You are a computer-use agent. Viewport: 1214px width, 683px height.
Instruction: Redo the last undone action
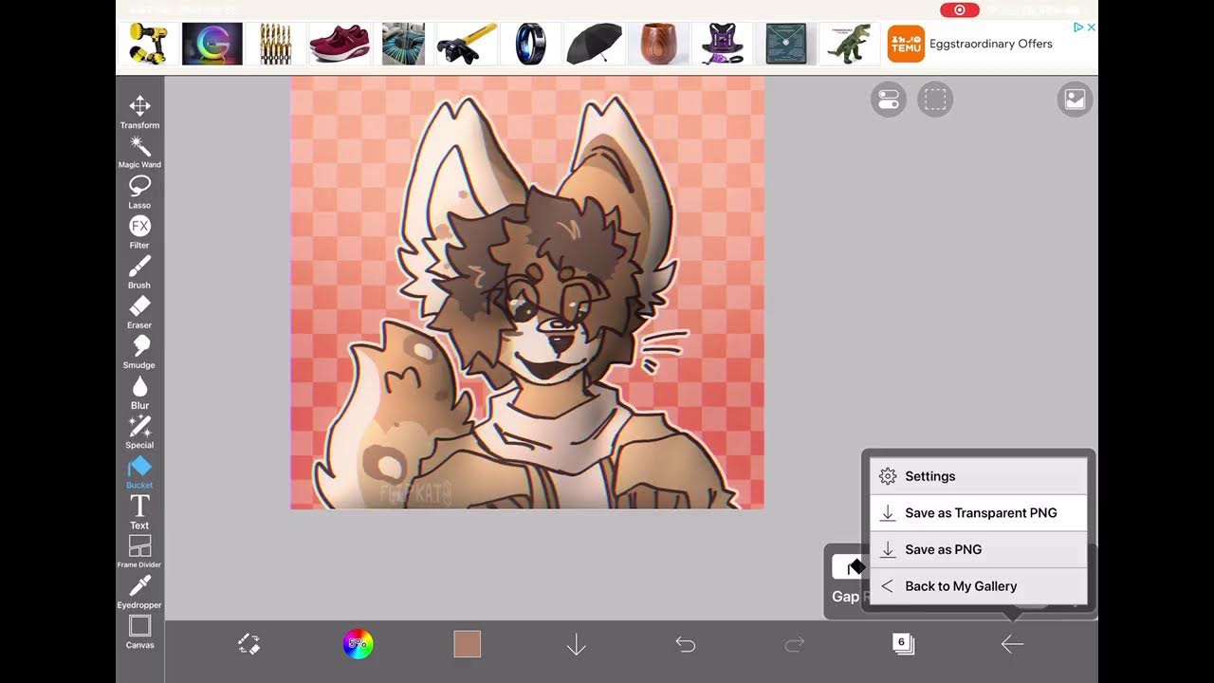tap(794, 644)
